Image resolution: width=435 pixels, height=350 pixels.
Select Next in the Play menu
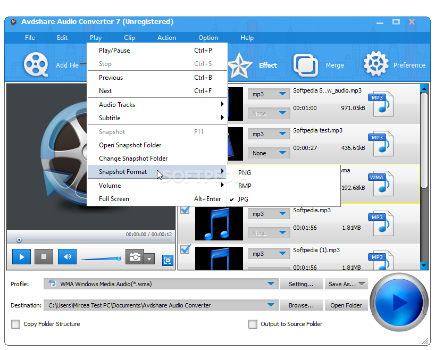coord(157,91)
